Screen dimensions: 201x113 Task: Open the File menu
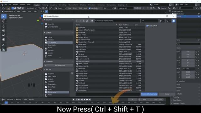click(6, 5)
